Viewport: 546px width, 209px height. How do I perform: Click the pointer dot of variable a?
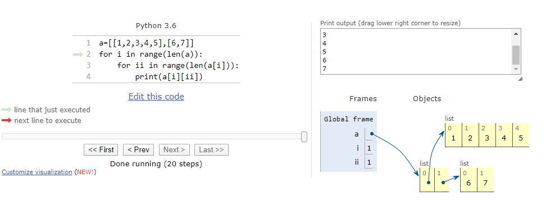(372, 134)
